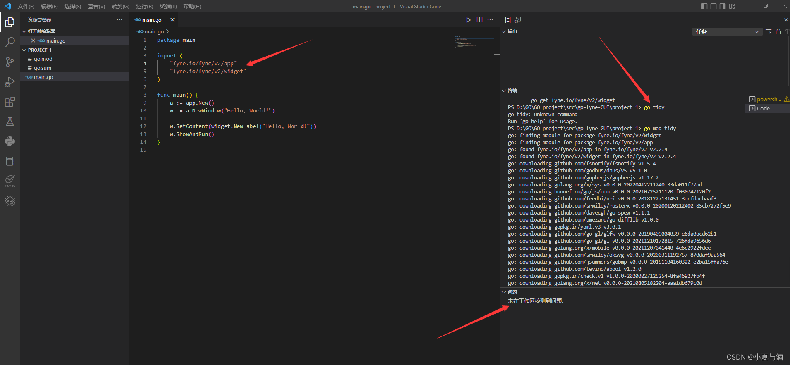
Task: Open editor More Actions ellipsis
Action: tap(490, 20)
